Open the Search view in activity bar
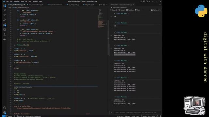Image resolution: width=209 pixels, height=117 pixels. [x=5, y=10]
